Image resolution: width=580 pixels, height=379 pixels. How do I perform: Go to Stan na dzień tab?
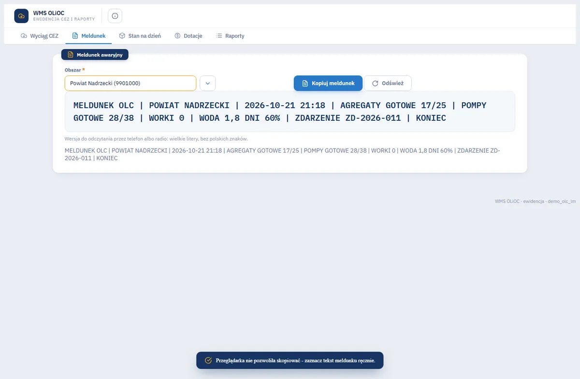(x=140, y=36)
